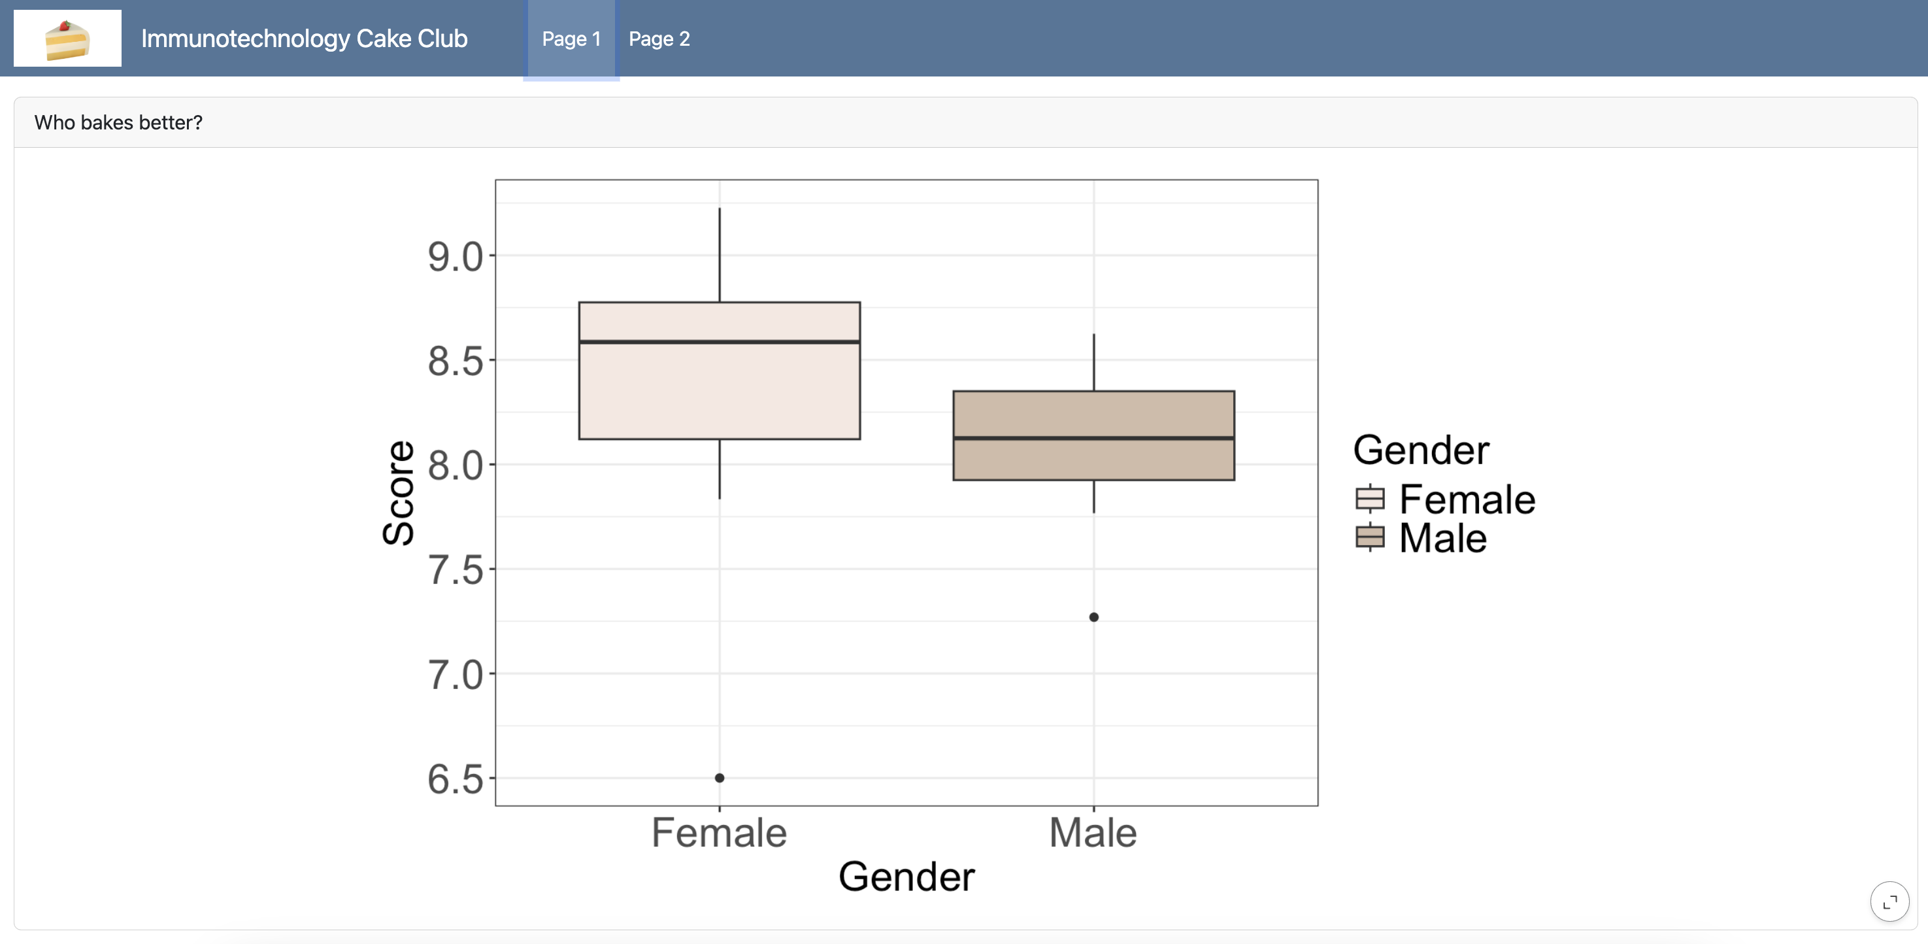Screen dimensions: 1928x944
Task: Click inside the Male score box
Action: tap(1093, 457)
